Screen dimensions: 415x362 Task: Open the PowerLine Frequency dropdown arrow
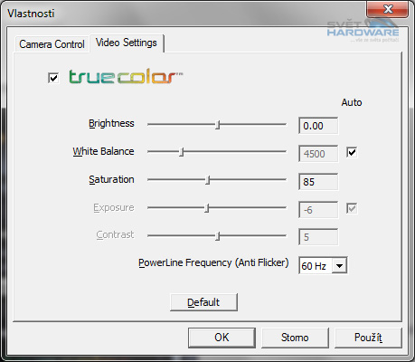[339, 266]
